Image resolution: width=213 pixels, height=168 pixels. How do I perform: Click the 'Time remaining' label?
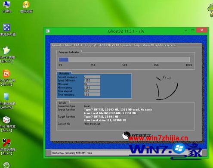click(x=66, y=95)
